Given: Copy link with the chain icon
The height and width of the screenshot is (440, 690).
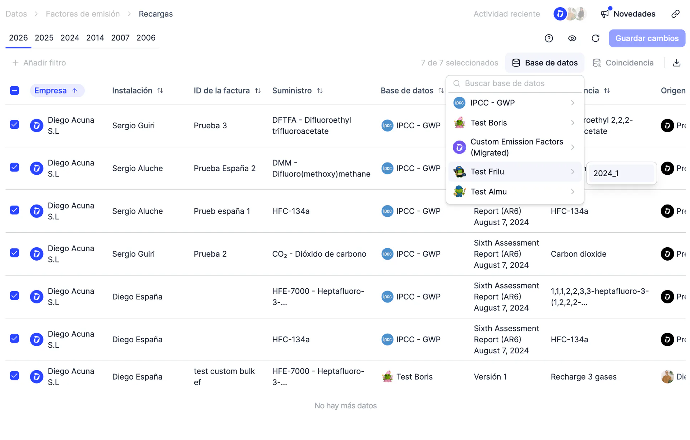Looking at the screenshot, I should click(675, 14).
